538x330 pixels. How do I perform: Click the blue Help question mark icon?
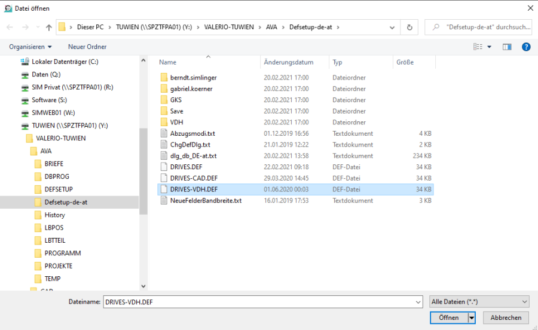(526, 47)
